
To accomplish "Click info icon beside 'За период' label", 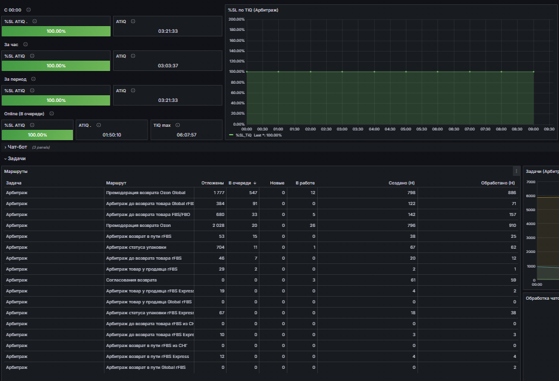I will click(x=33, y=79).
